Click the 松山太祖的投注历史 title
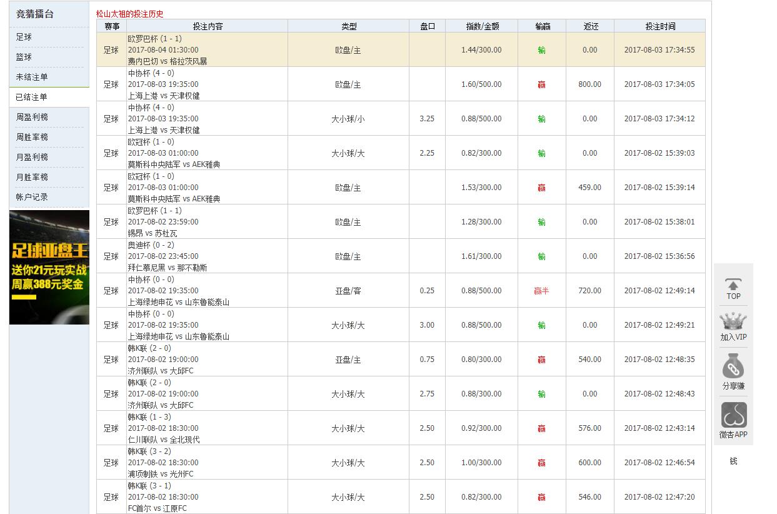Viewport: 777px width, 514px height. click(x=130, y=14)
